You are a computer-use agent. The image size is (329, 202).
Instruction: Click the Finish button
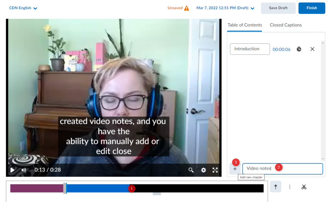click(311, 8)
